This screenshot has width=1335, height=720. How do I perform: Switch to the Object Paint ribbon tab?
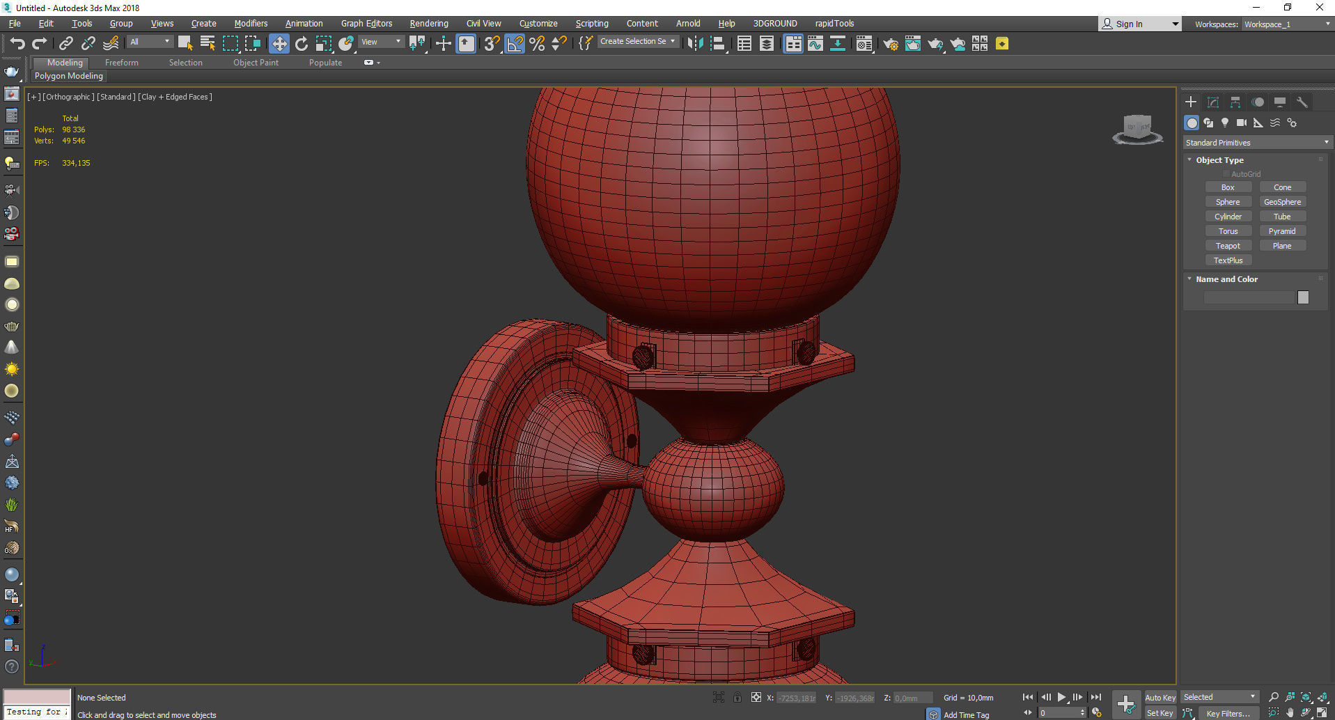[x=256, y=63]
